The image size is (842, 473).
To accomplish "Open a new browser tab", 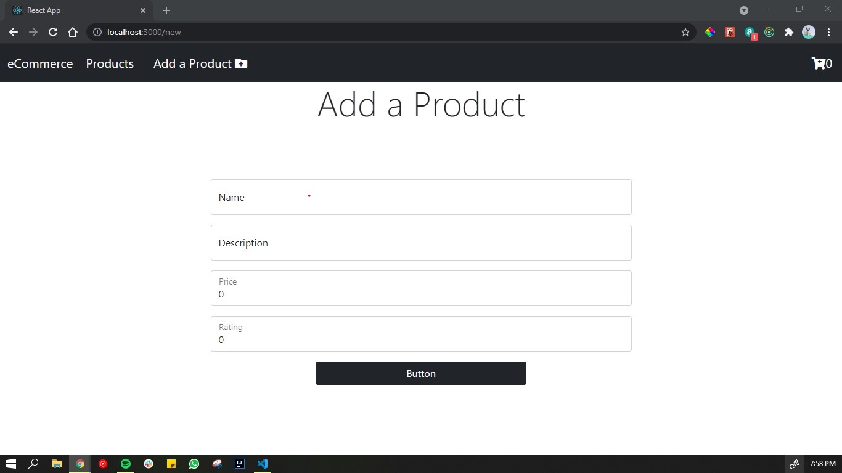I will pos(166,10).
